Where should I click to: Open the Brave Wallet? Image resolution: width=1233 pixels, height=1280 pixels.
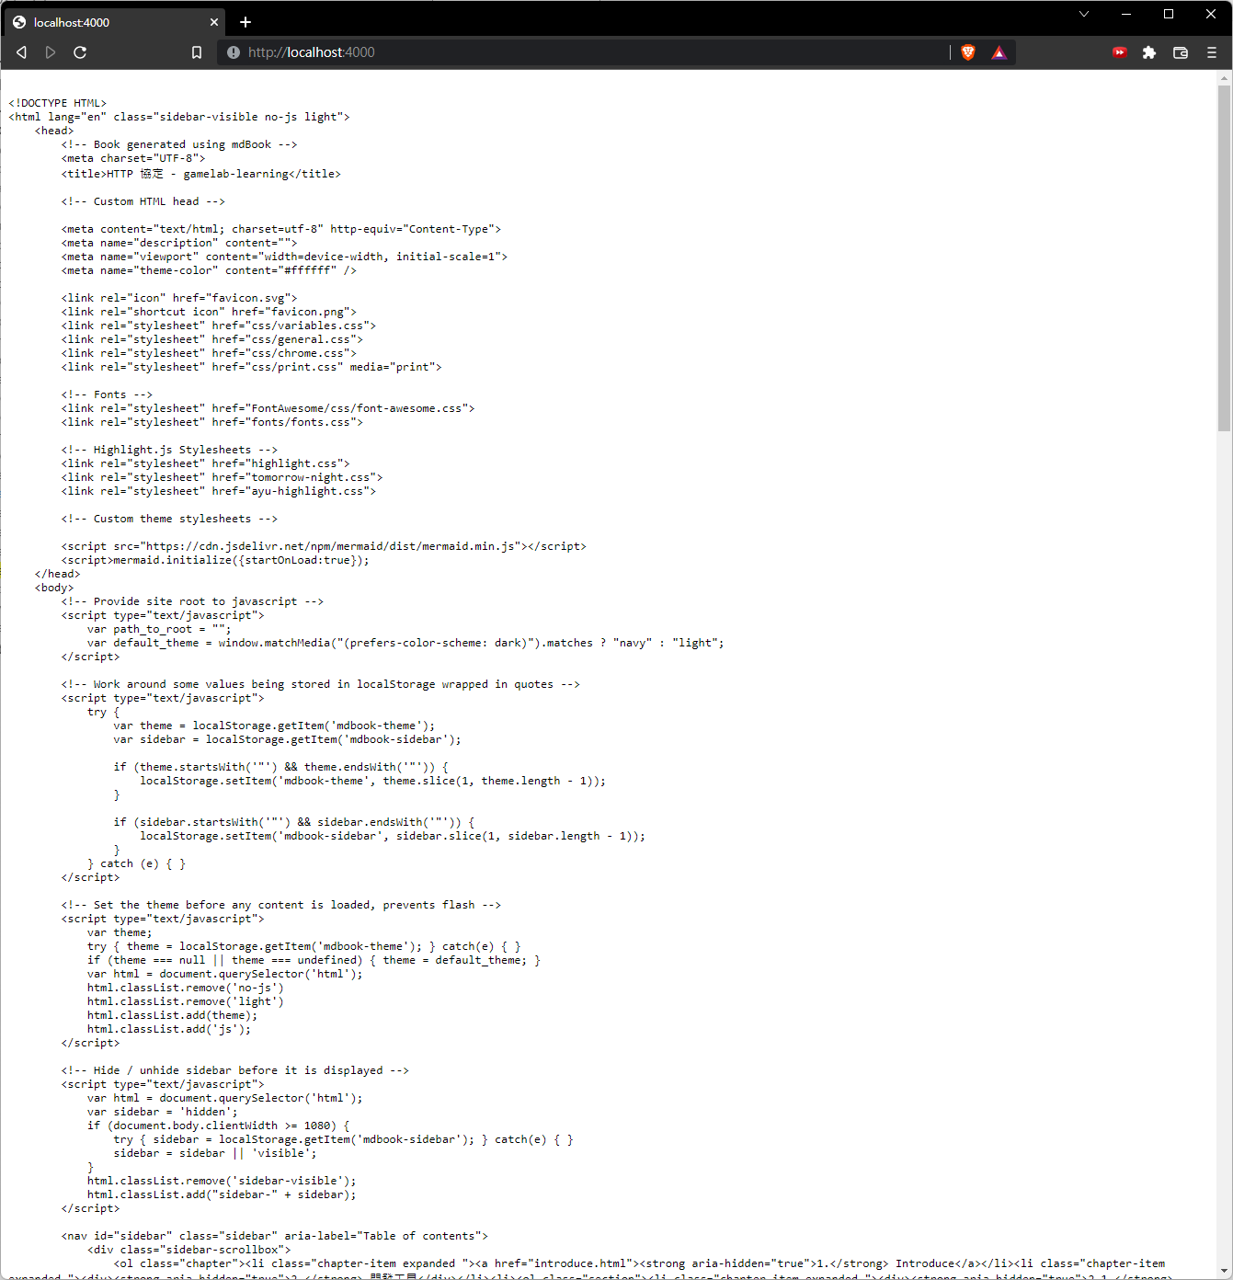(1181, 52)
